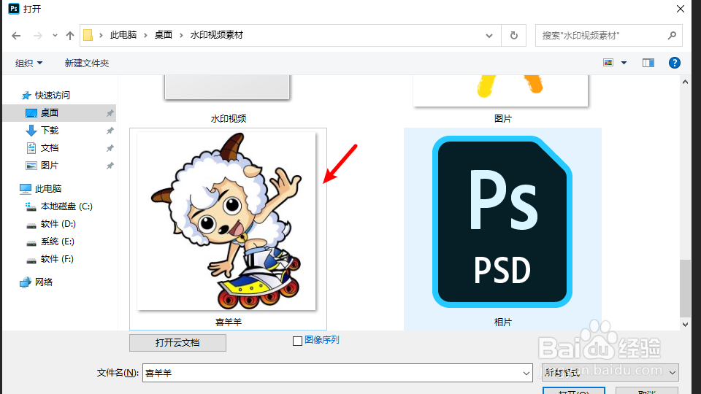Viewport: 701px width, 394px height.
Task: Open 系统 (E:) drive
Action: tap(58, 242)
